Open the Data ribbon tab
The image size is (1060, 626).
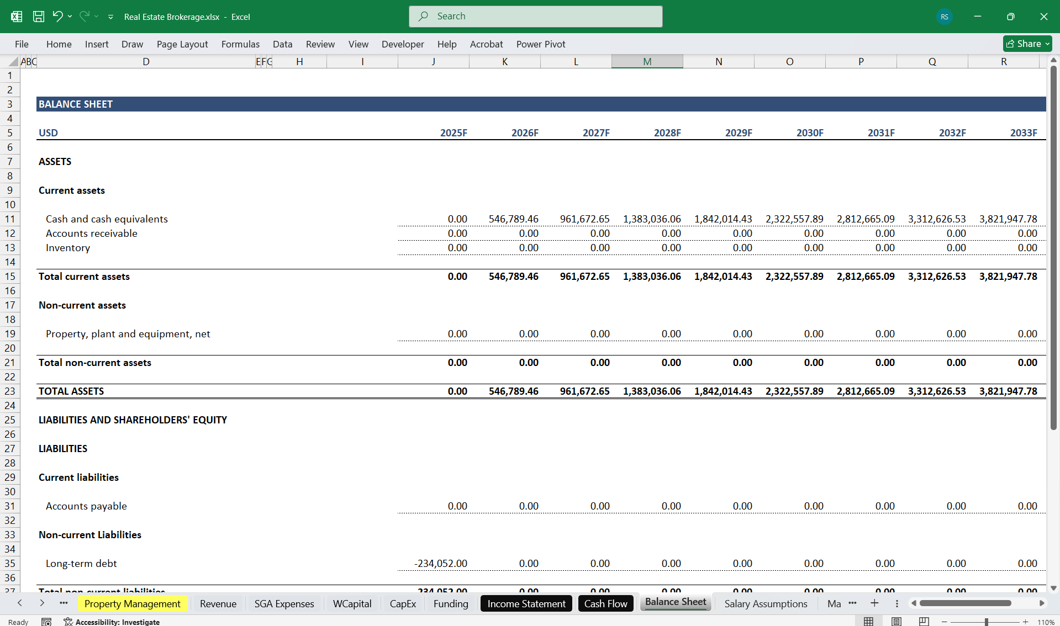[282, 44]
